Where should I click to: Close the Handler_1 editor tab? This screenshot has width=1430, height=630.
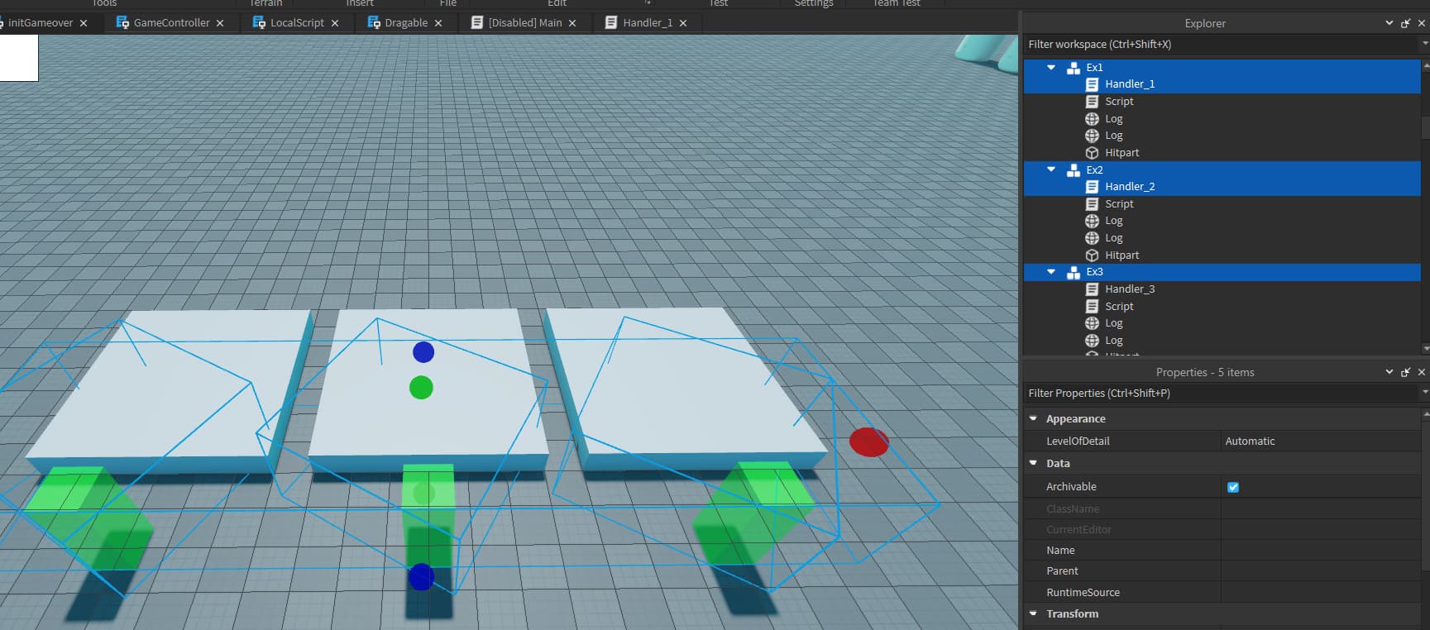pos(683,23)
